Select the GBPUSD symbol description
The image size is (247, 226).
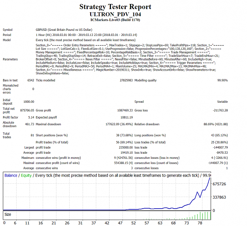click(64, 30)
